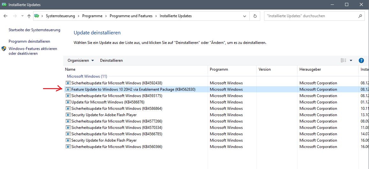Click the update icon next to KB4570334

(x=68, y=127)
